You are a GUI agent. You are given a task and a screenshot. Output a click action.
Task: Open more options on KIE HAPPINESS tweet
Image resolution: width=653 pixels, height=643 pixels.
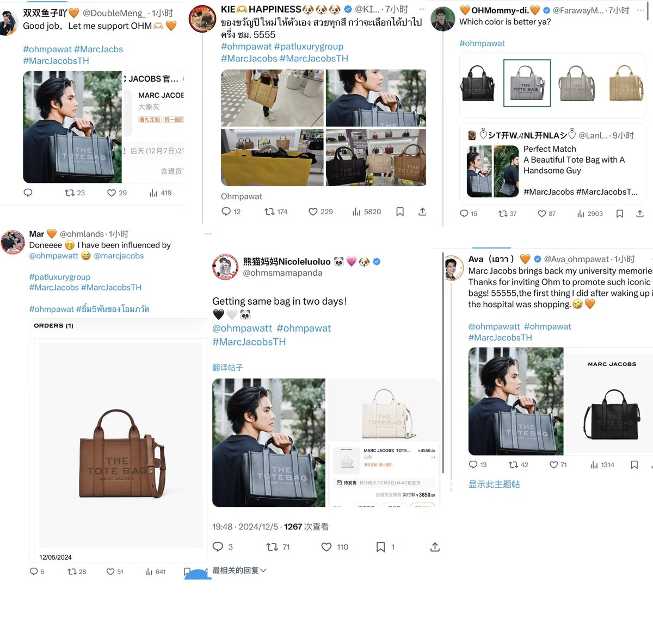[422, 9]
